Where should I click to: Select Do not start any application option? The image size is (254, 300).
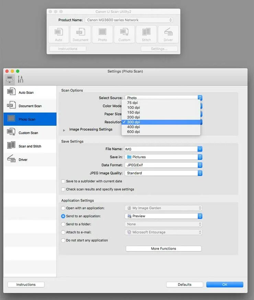tap(63, 240)
